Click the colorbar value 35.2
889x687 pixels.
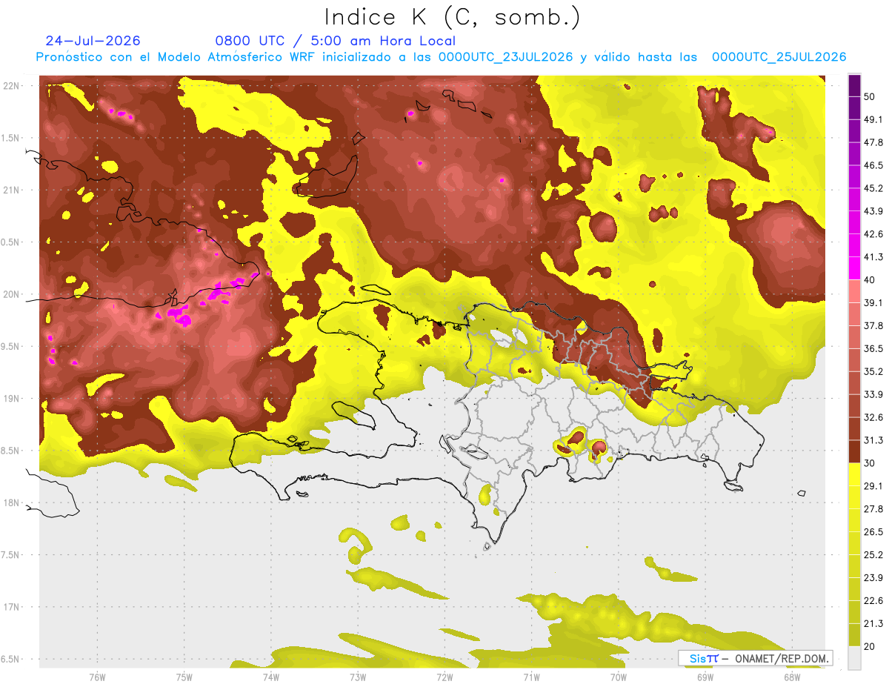(873, 372)
